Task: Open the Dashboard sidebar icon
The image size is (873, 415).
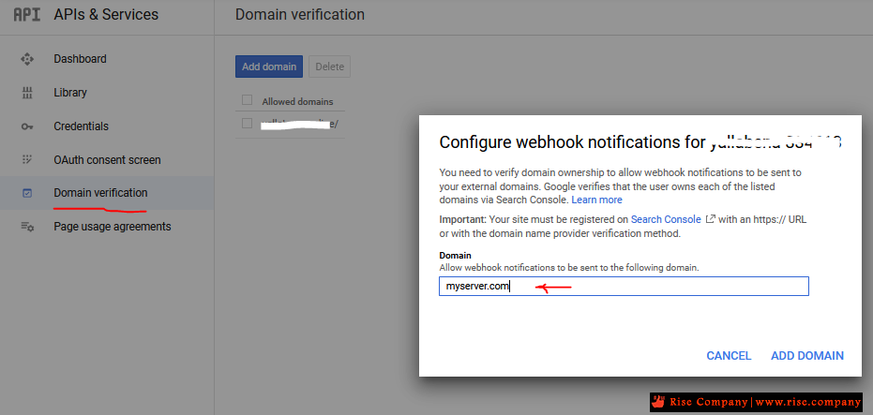Action: [x=27, y=59]
